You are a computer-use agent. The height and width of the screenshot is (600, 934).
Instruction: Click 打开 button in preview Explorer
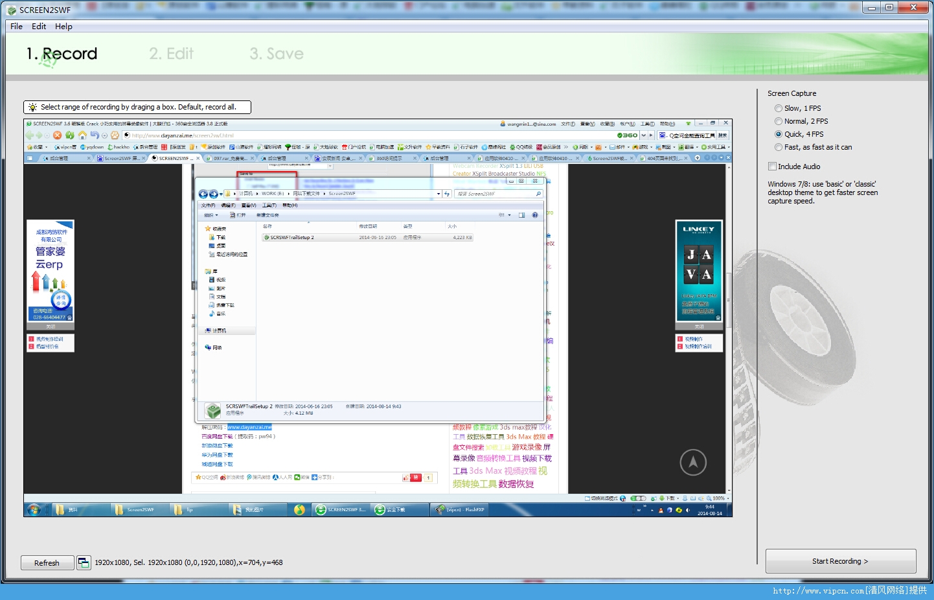[x=238, y=215]
